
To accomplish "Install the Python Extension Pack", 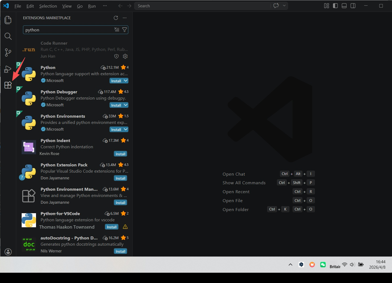I will [120, 178].
